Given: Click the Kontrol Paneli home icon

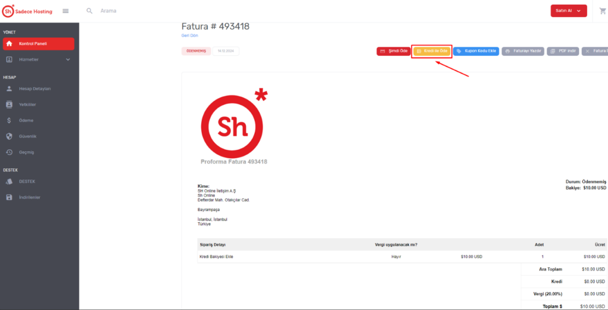Looking at the screenshot, I should [x=9, y=44].
